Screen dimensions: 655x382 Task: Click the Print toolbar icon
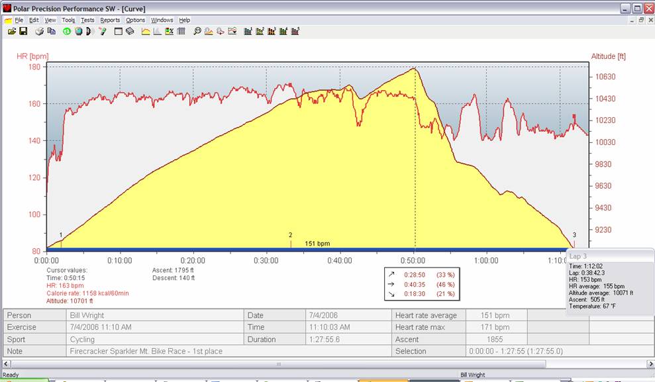point(40,31)
